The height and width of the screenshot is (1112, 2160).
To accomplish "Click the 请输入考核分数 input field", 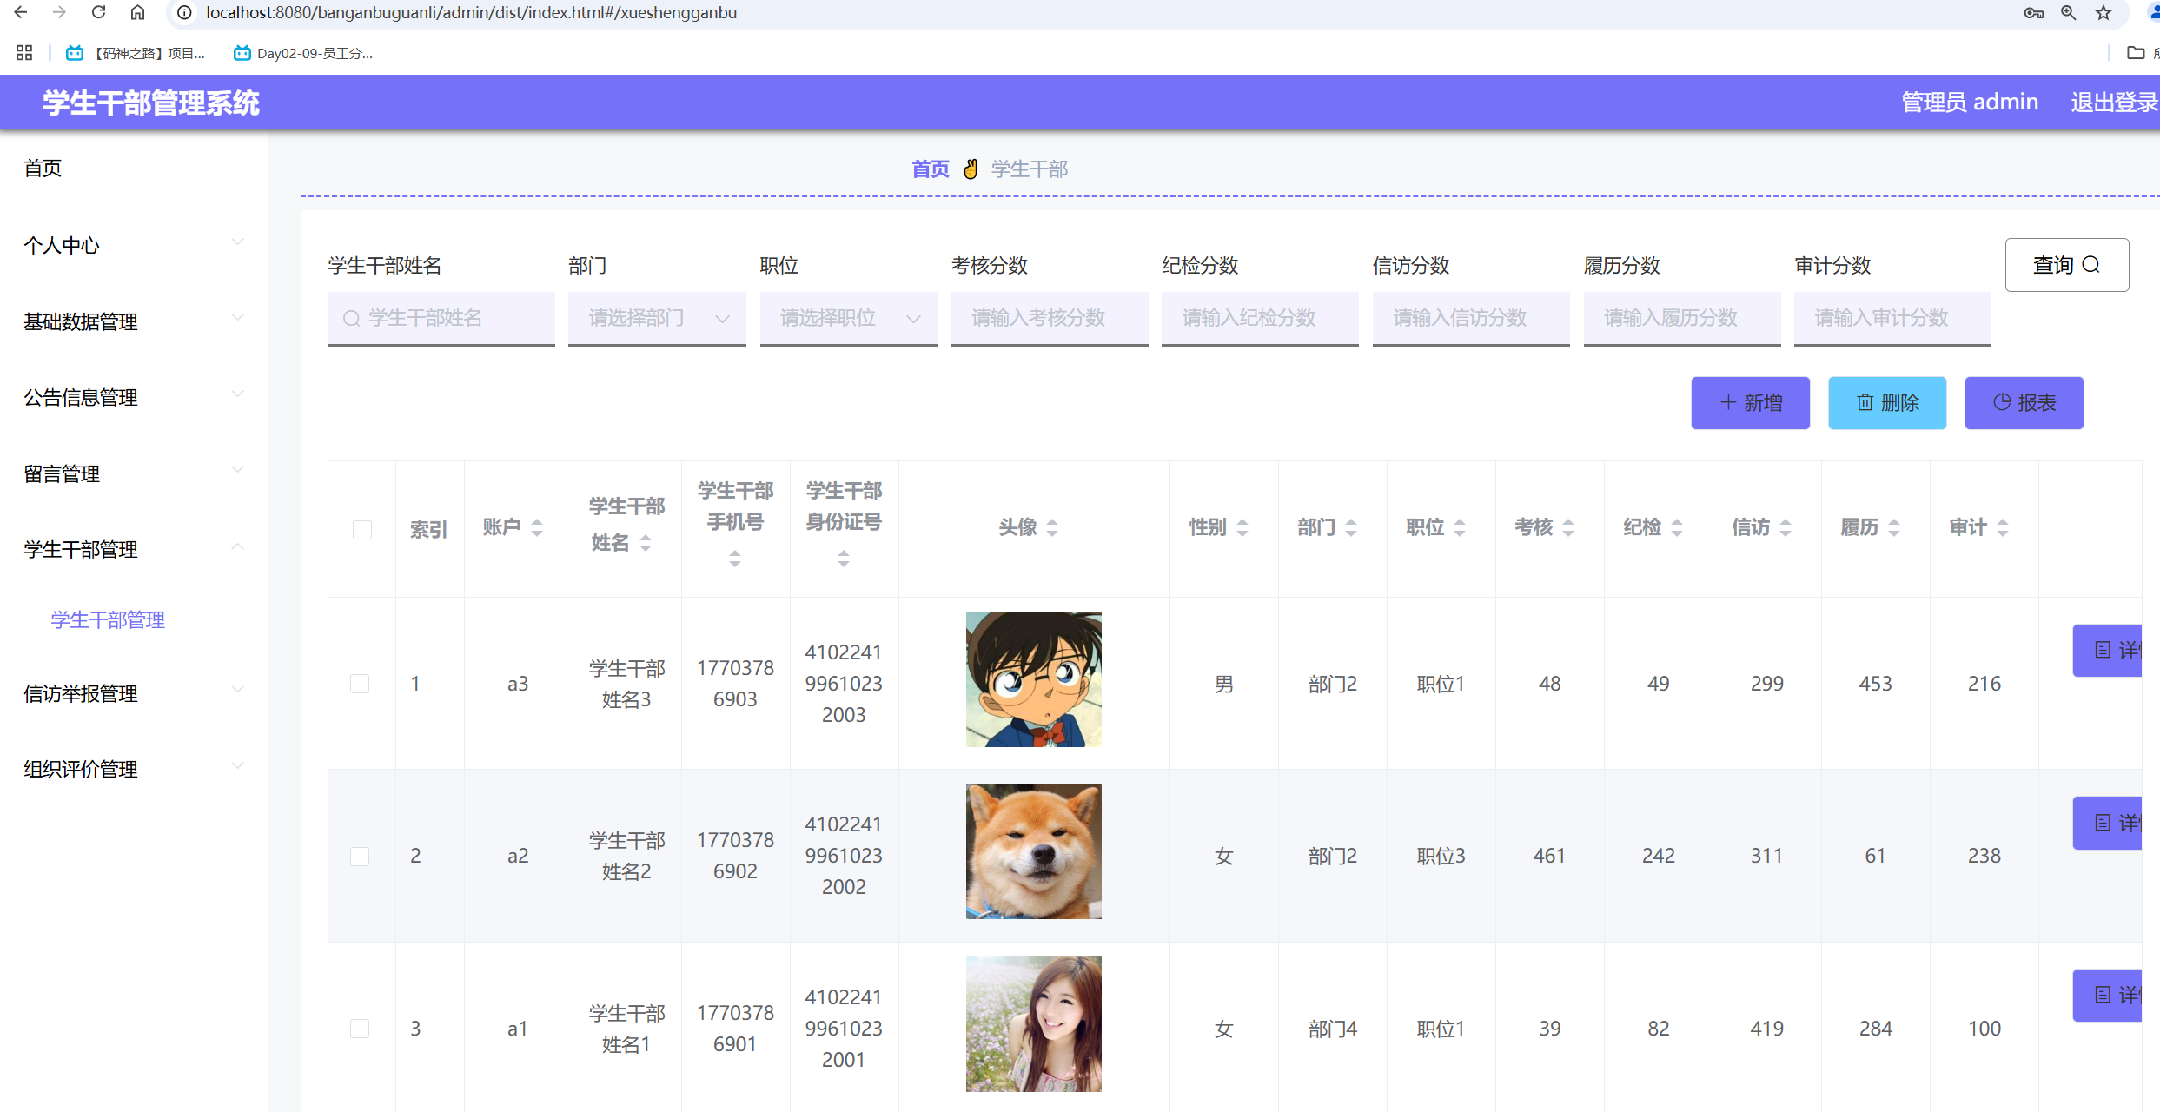I will click(1049, 318).
